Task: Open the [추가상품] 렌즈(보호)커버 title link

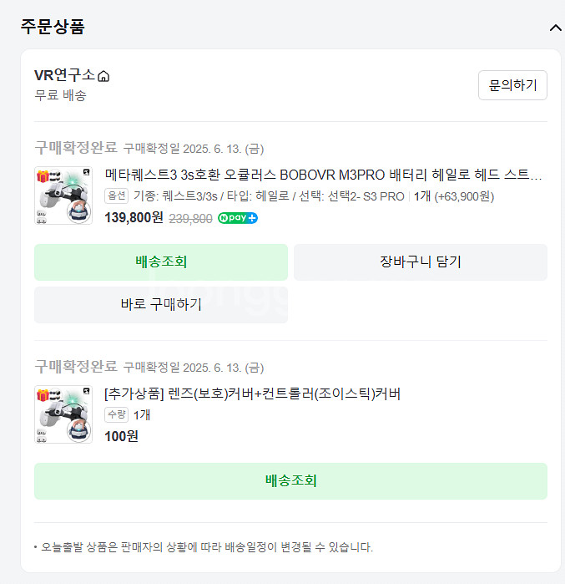Action: (252, 394)
